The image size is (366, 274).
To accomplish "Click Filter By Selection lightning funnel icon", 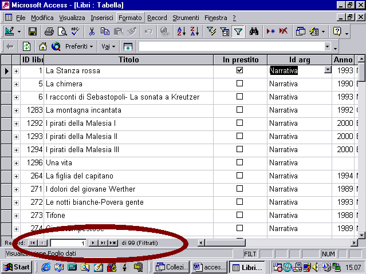I will (x=211, y=31).
